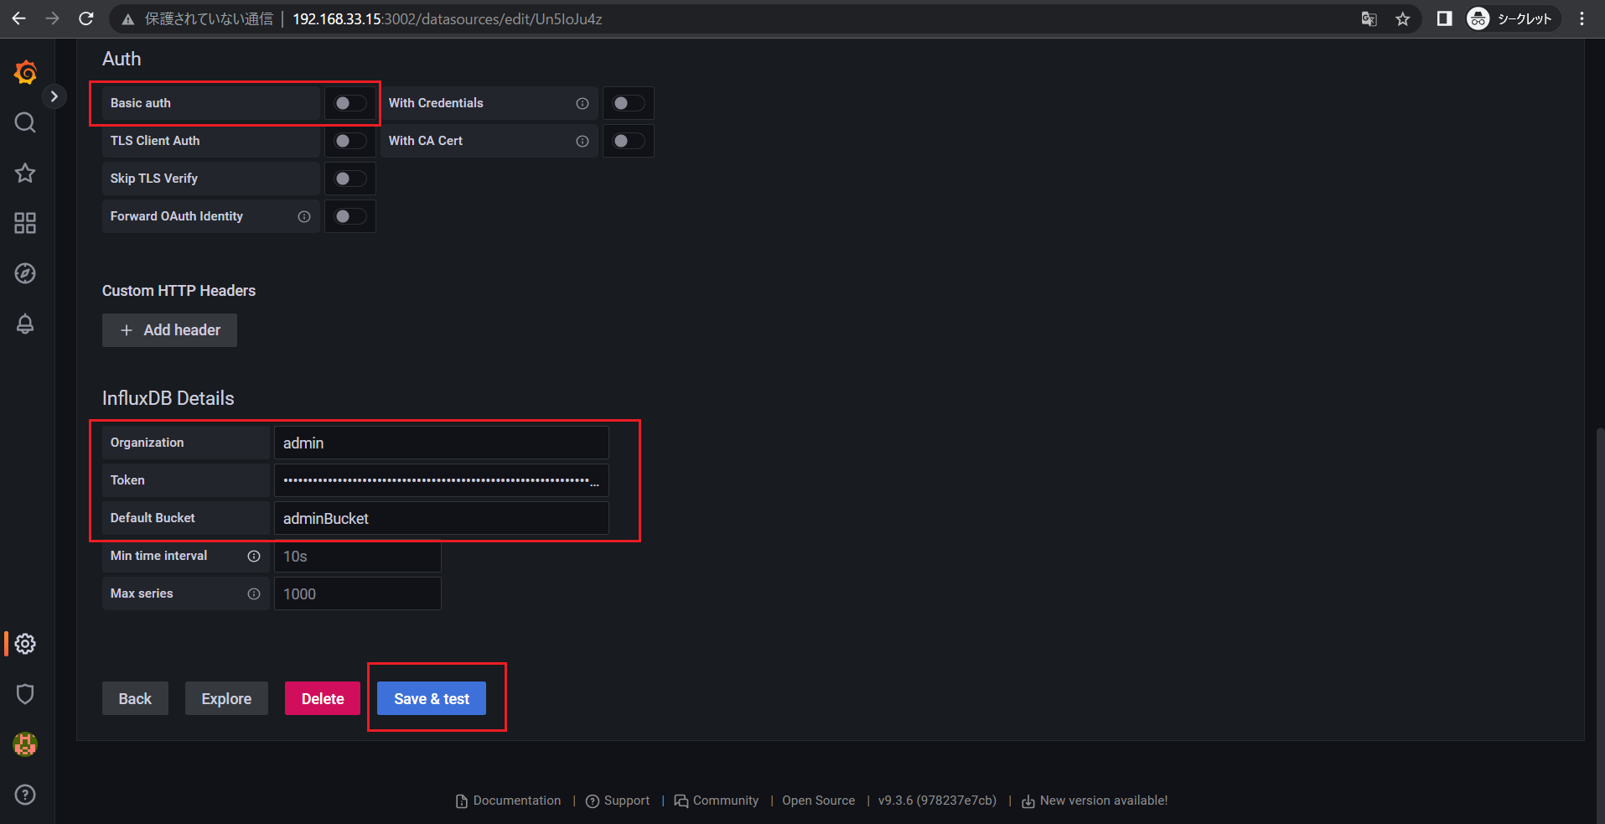Click the Grafana logo home icon
Screen dimensions: 1605x824
[x=25, y=73]
